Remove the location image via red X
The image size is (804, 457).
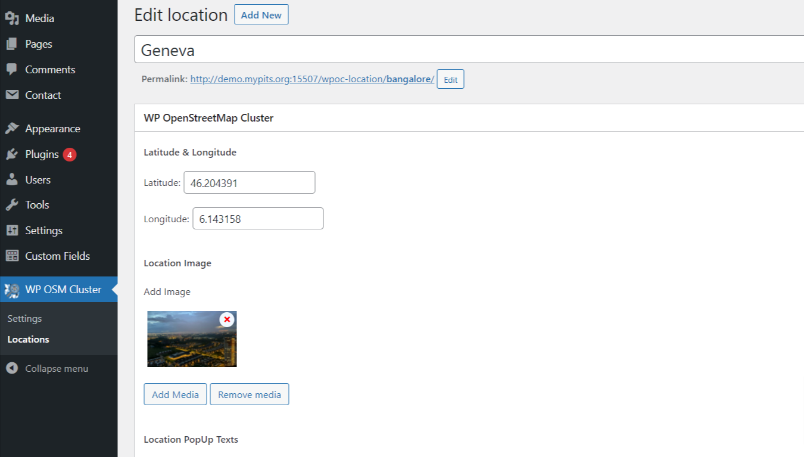pos(226,320)
